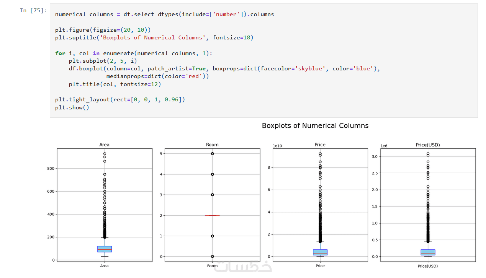Click the outlier circle at 5 in Room plot
Screen dimensions: 486x278
[x=212, y=153]
